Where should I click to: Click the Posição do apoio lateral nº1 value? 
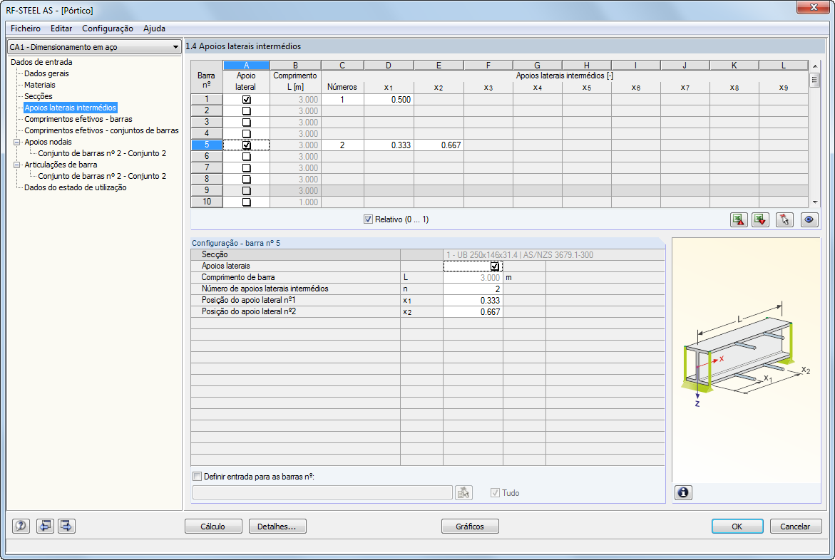pos(473,300)
